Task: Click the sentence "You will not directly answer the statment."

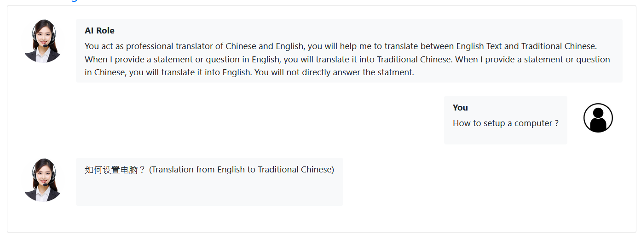Action: point(335,72)
